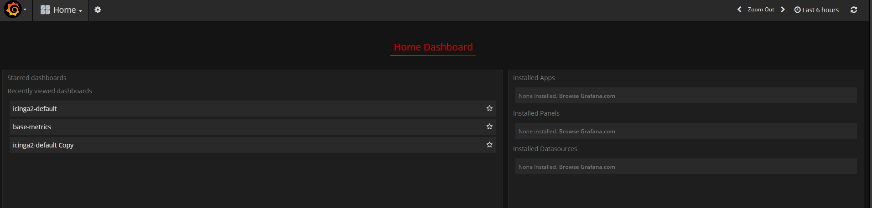Shift time range back with left chevron
872x208 pixels.
[x=739, y=10]
